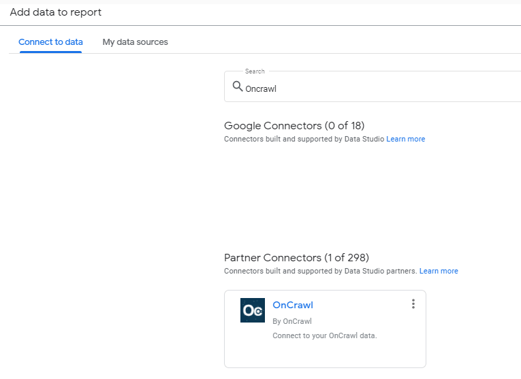Switch to the Connect to data tab
The height and width of the screenshot is (379, 521).
click(x=50, y=42)
